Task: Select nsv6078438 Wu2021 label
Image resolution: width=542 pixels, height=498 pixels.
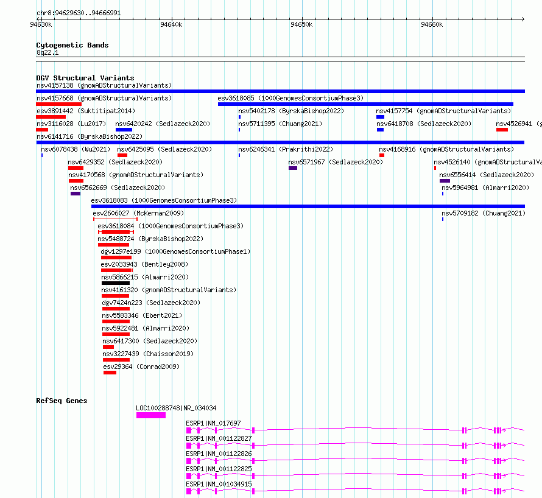Action: [76, 149]
